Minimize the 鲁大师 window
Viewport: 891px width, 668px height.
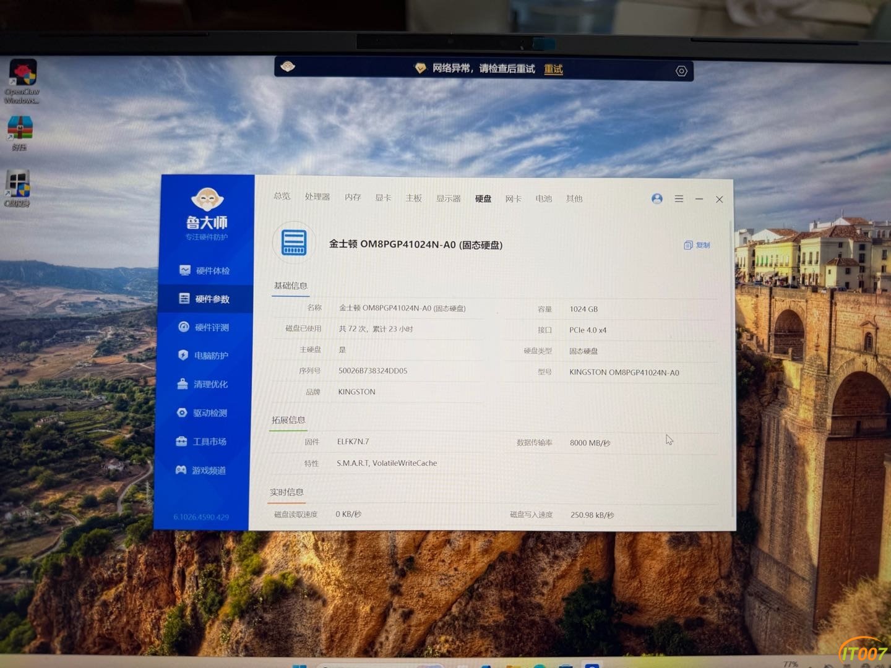(x=699, y=199)
